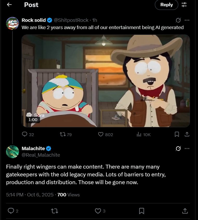
Task: Open the reply filter settings icon
Action: tap(184, 5)
